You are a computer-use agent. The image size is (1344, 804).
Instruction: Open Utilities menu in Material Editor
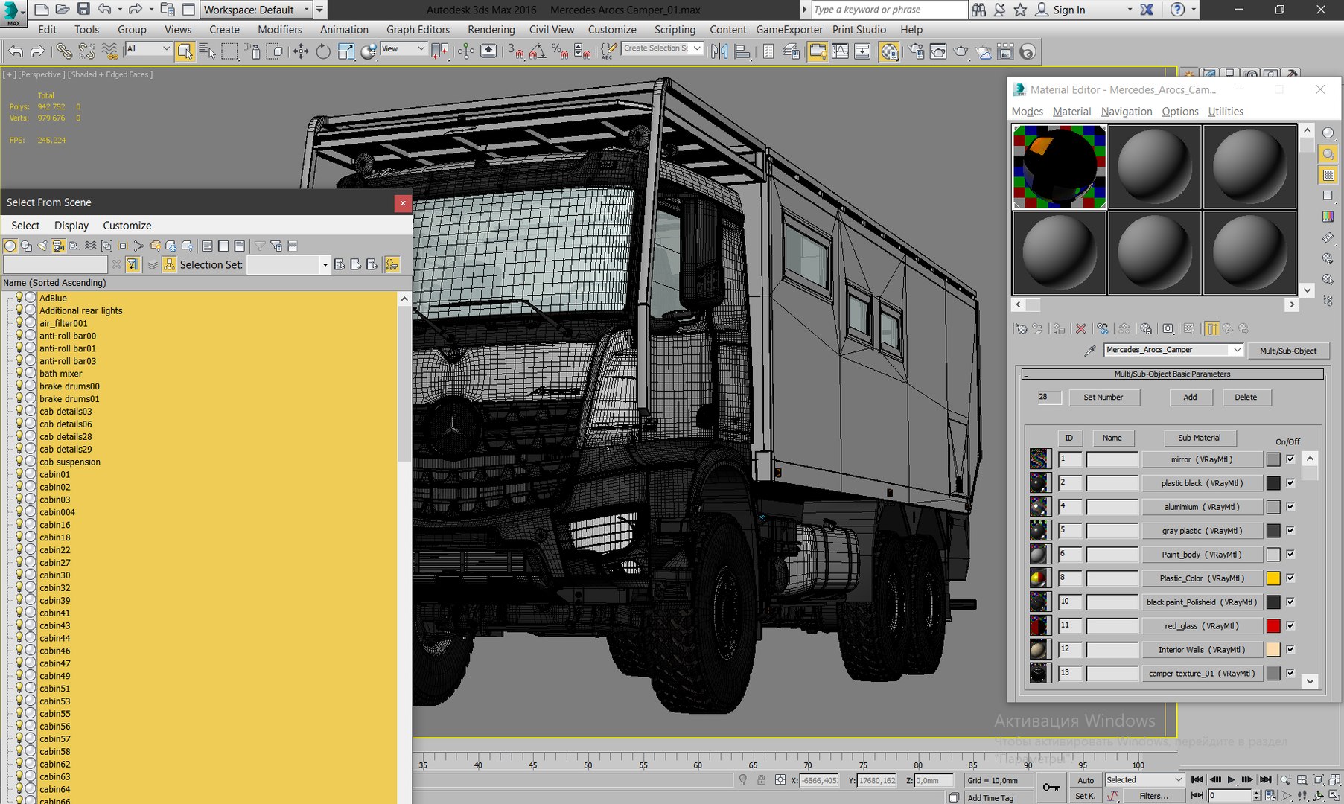[x=1226, y=112]
